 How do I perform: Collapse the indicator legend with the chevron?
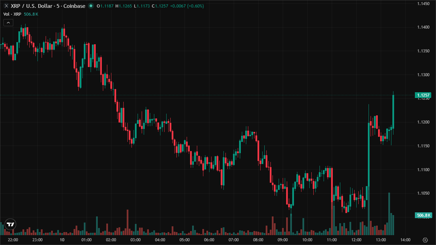pos(8,22)
